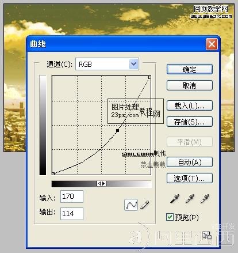Close the 曲线 dialog window

pyautogui.click(x=212, y=44)
